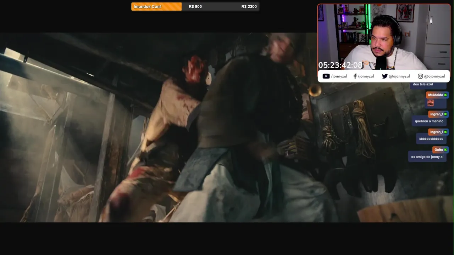This screenshot has height=255, width=454.
Task: Click the 'R$ 2300' goal amount
Action: click(x=249, y=6)
